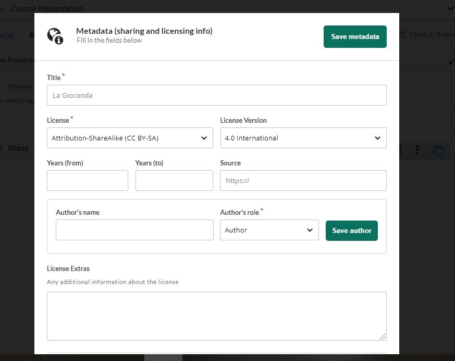
Task: Click the metadata globe info icon
Action: point(55,36)
